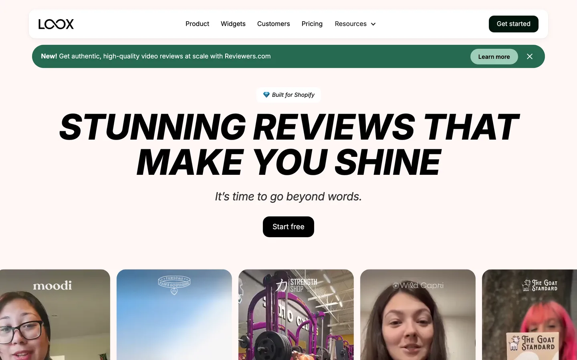The width and height of the screenshot is (577, 360).
Task: Click the Start free button
Action: 288,227
